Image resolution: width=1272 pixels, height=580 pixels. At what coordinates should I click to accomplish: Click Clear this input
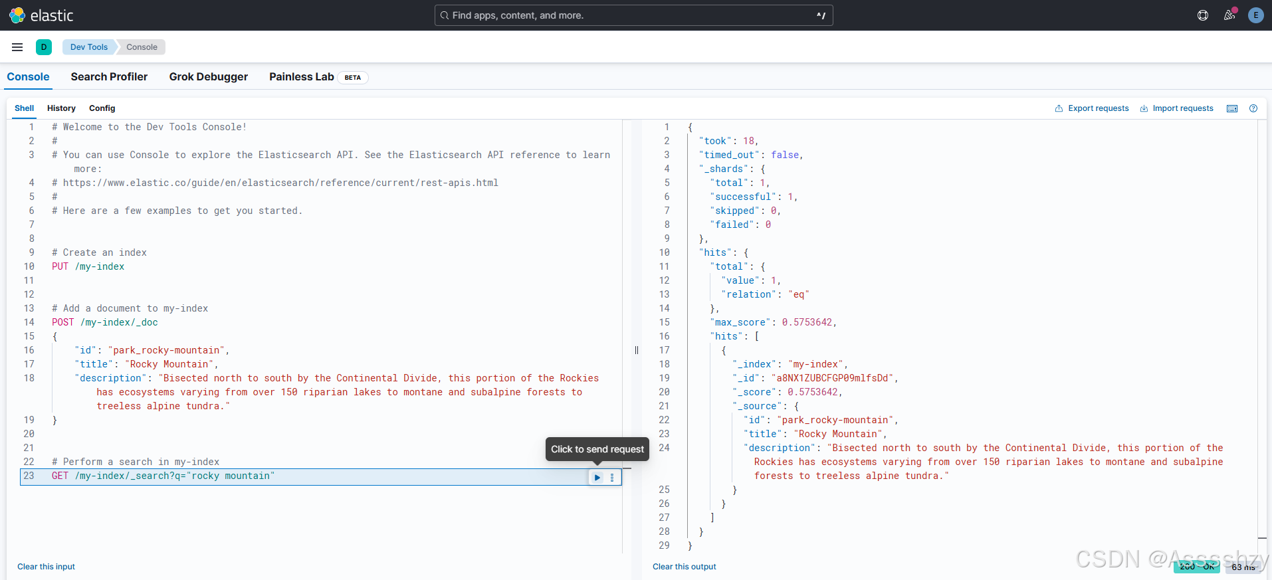(46, 567)
